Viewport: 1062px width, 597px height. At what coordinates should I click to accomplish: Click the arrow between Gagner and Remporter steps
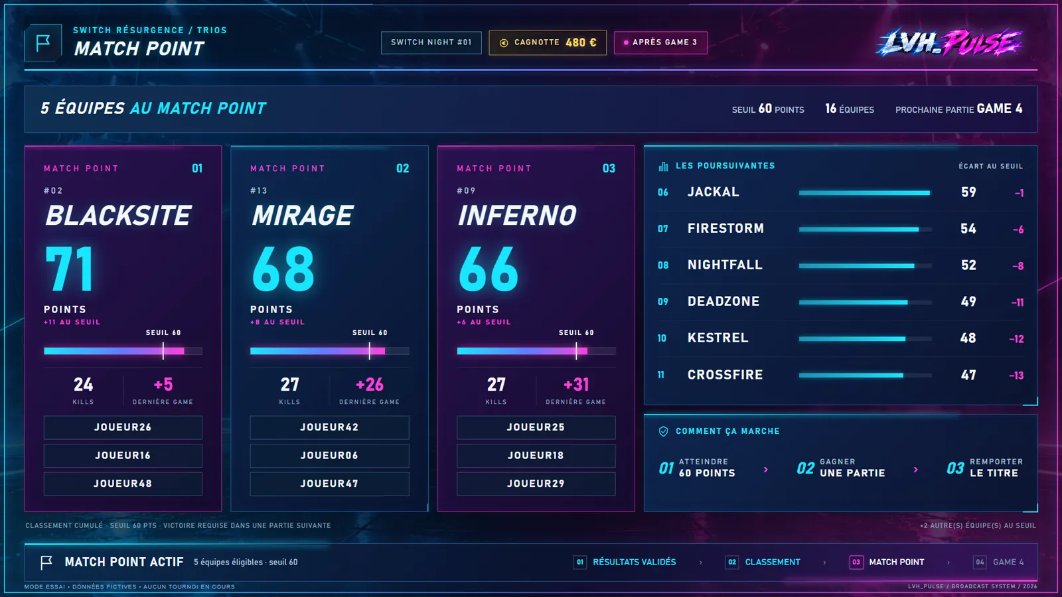(916, 469)
